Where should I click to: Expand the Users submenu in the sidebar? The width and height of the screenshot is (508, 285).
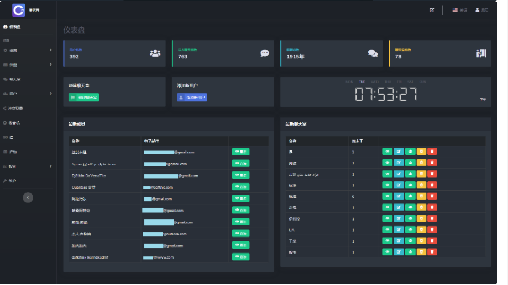pos(51,94)
